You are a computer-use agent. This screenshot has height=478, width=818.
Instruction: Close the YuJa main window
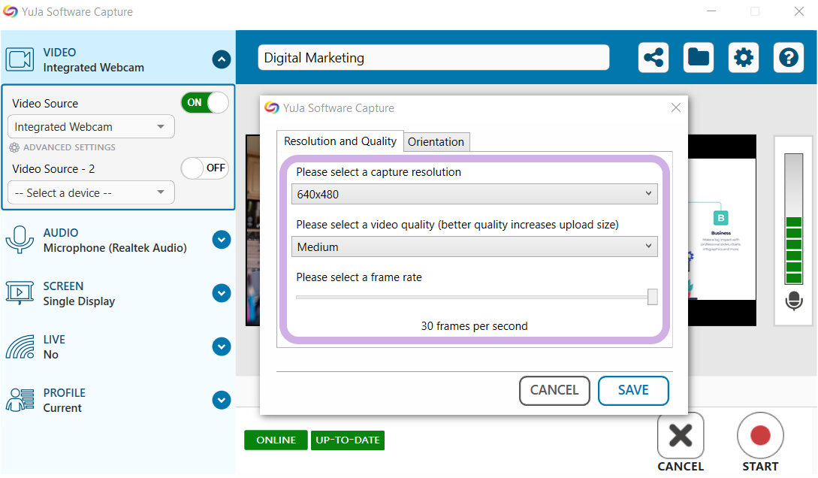(798, 11)
